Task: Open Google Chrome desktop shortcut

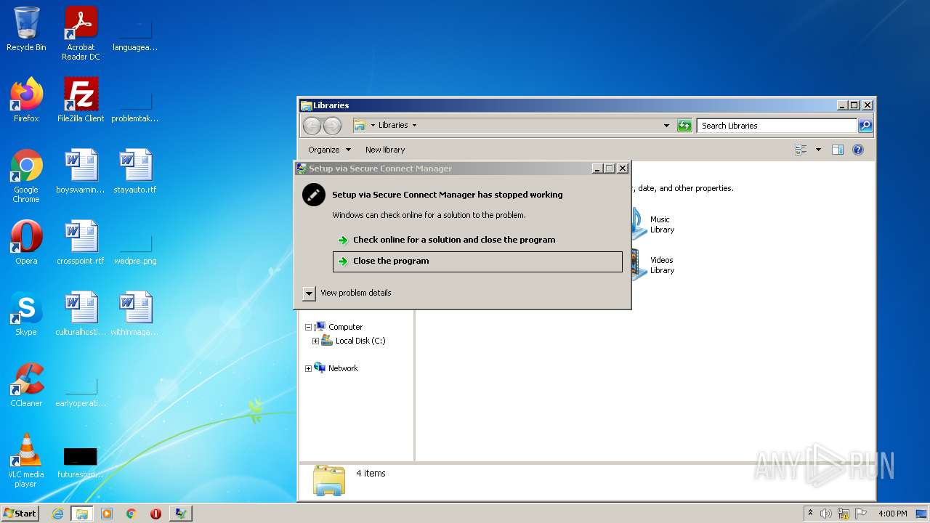Action: [26, 176]
